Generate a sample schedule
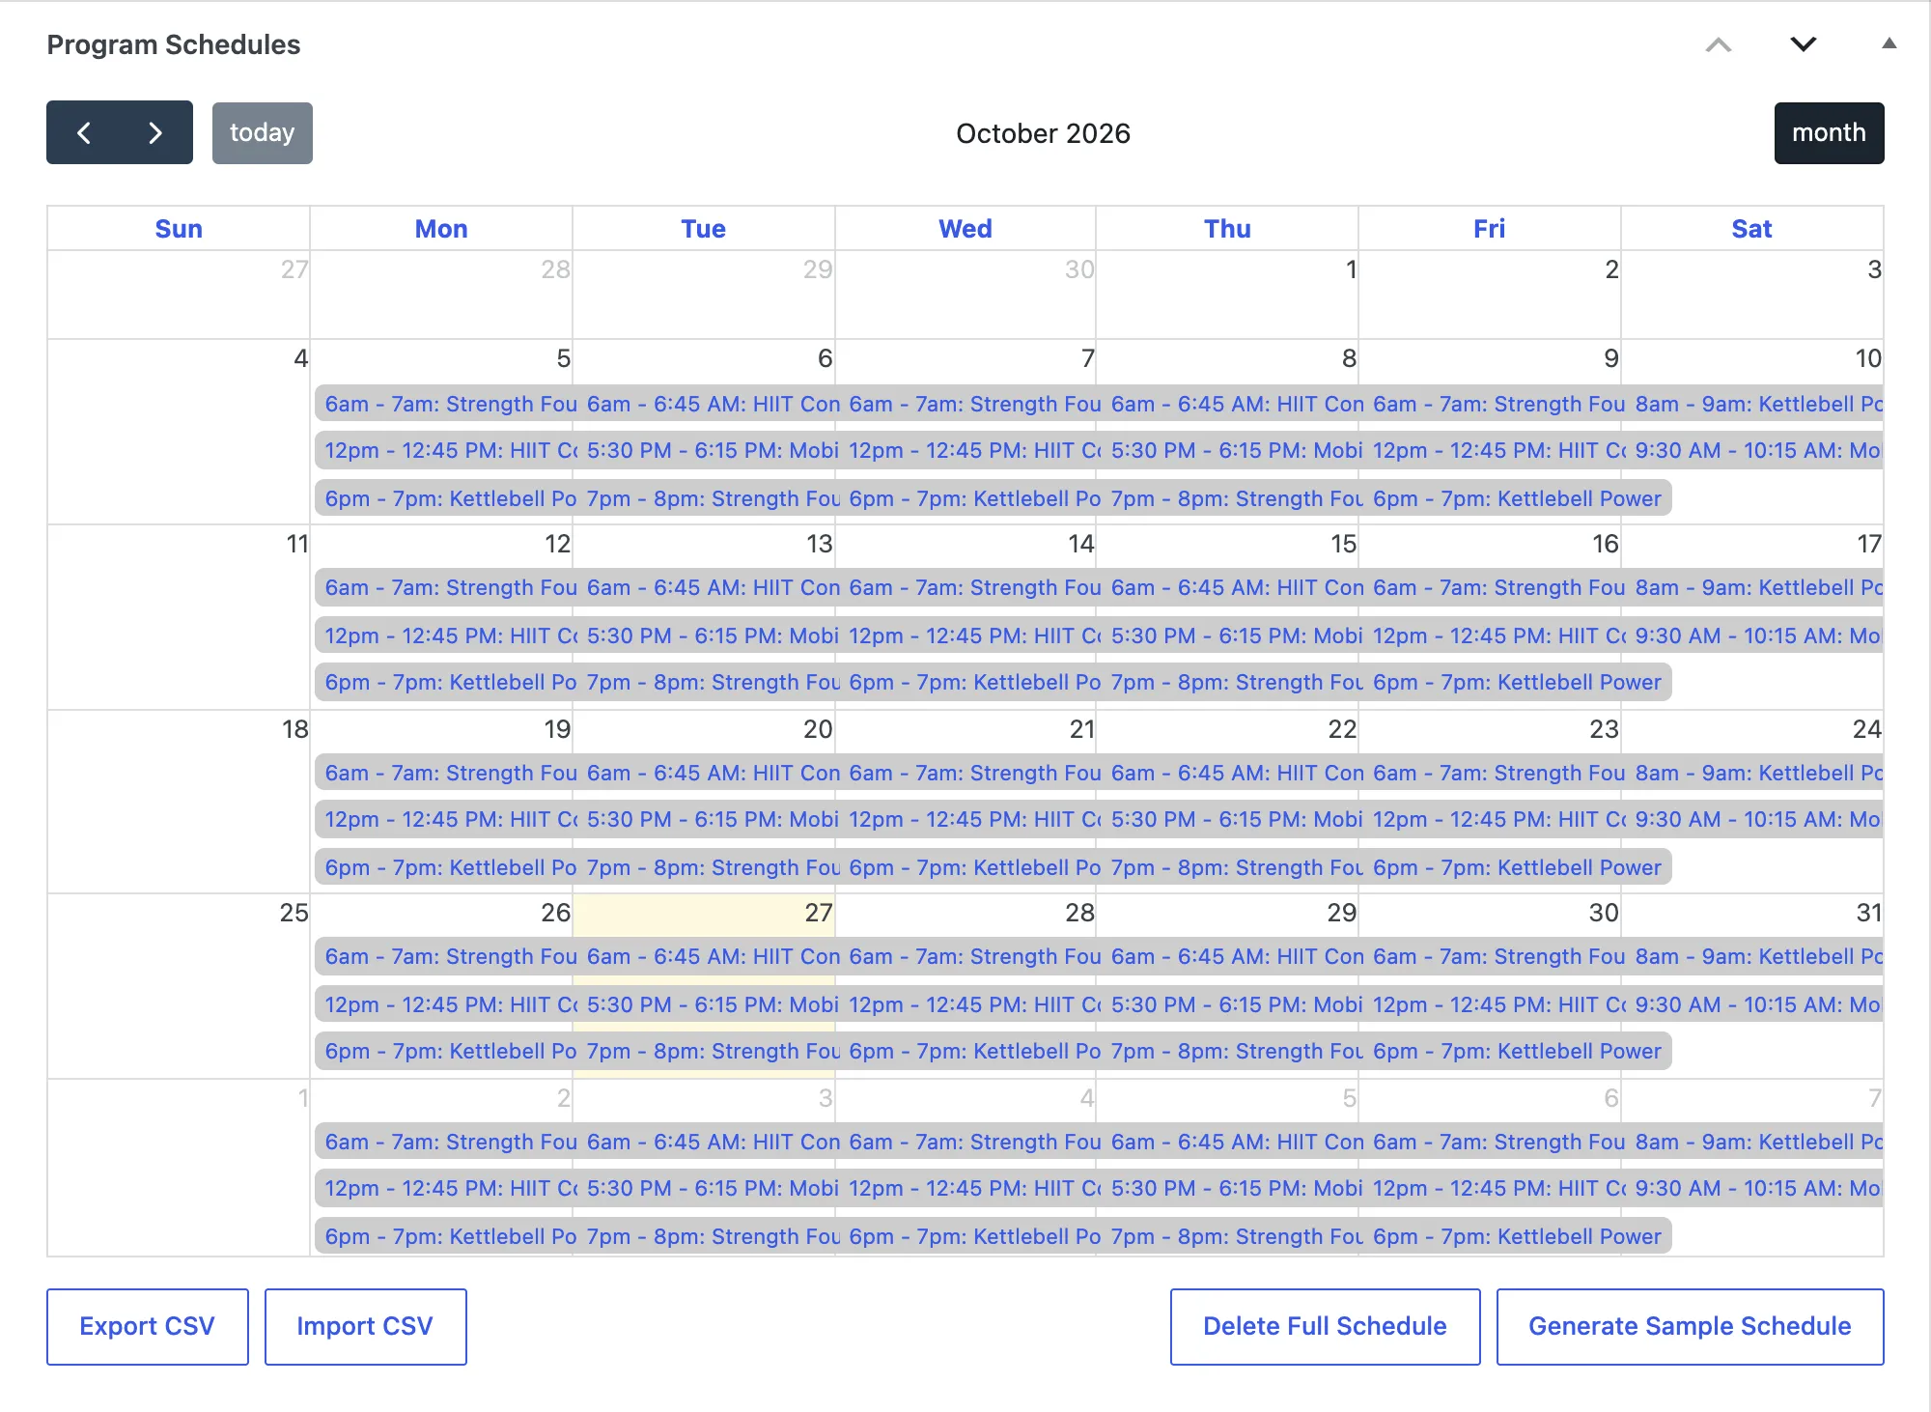Viewport: 1931px width, 1412px height. tap(1690, 1326)
